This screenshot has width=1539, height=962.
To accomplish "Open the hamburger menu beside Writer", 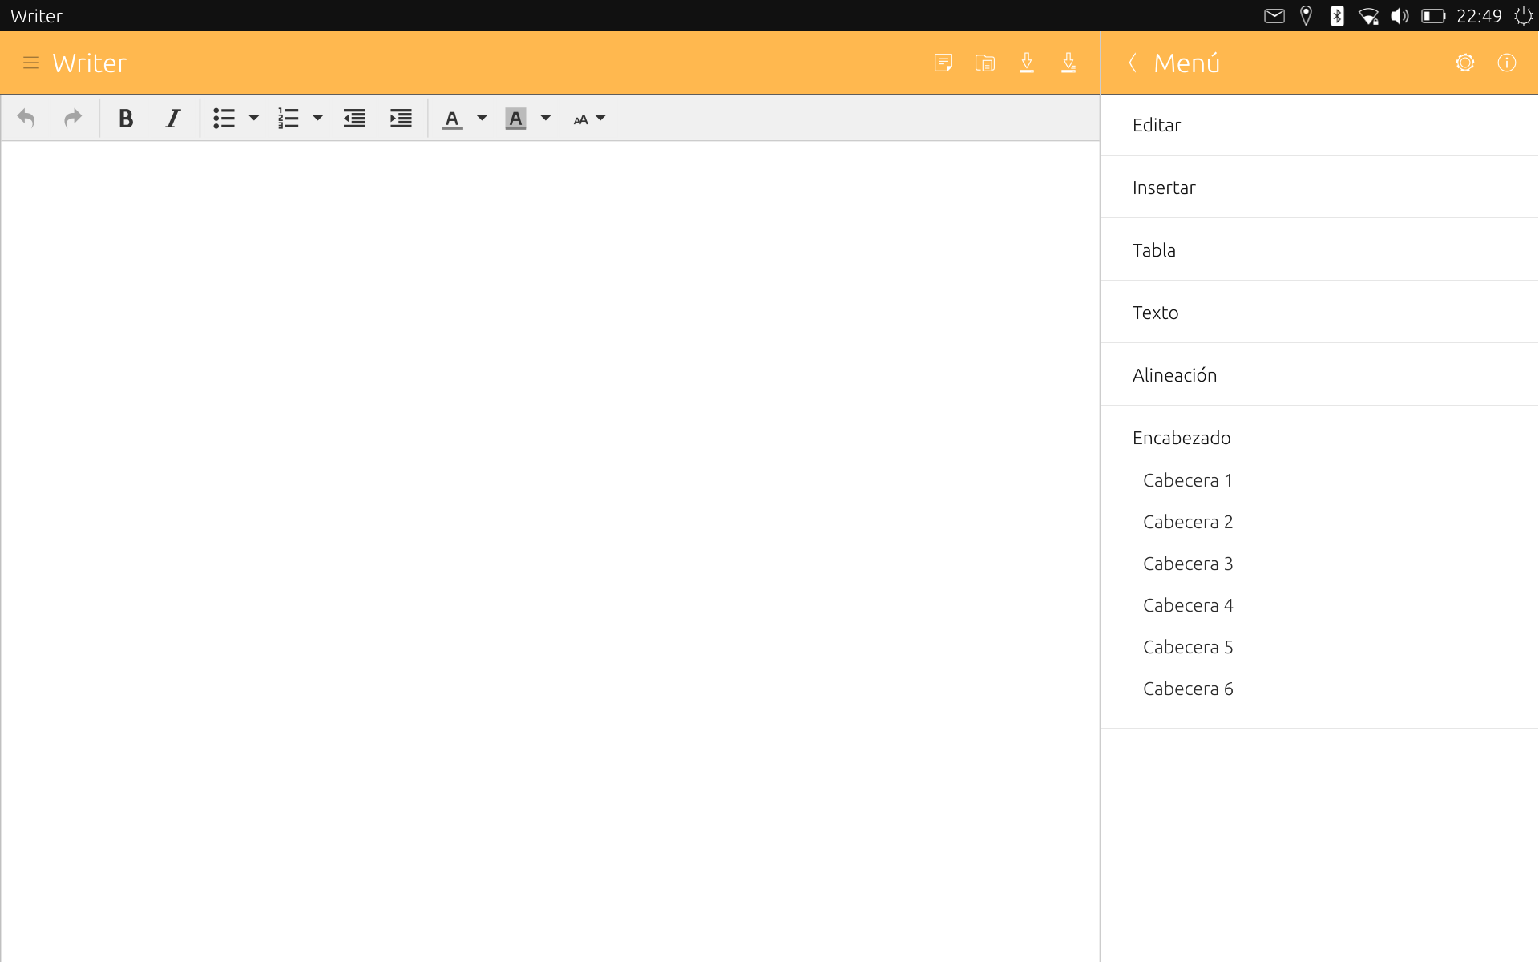I will pos(31,63).
